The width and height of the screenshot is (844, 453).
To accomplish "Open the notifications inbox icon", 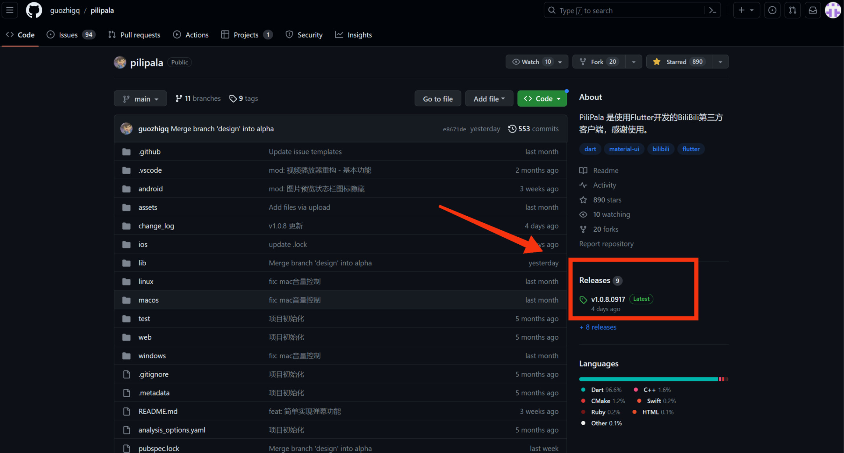I will point(813,11).
